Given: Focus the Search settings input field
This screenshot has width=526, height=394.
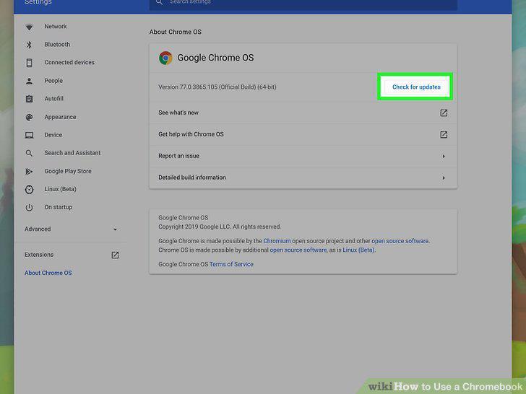Looking at the screenshot, I should [x=303, y=4].
